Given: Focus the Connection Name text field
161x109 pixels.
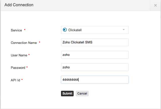Looking at the screenshot, I should (x=95, y=42).
